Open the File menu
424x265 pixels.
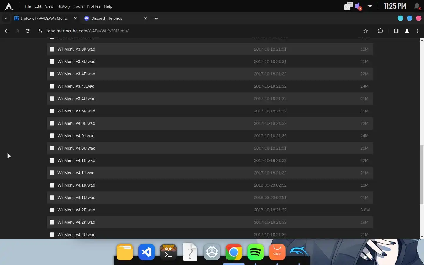coord(28,6)
